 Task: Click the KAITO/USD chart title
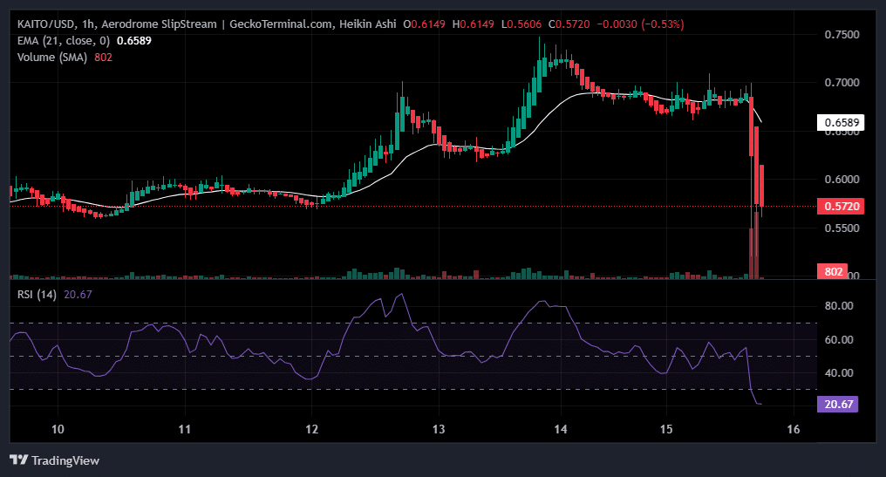point(44,25)
